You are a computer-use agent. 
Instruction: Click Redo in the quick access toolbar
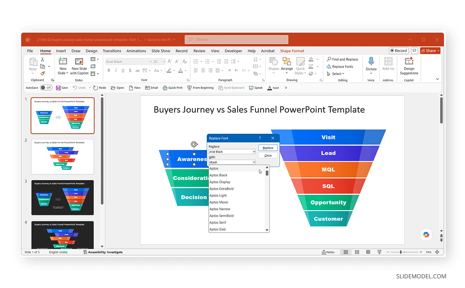(x=99, y=88)
